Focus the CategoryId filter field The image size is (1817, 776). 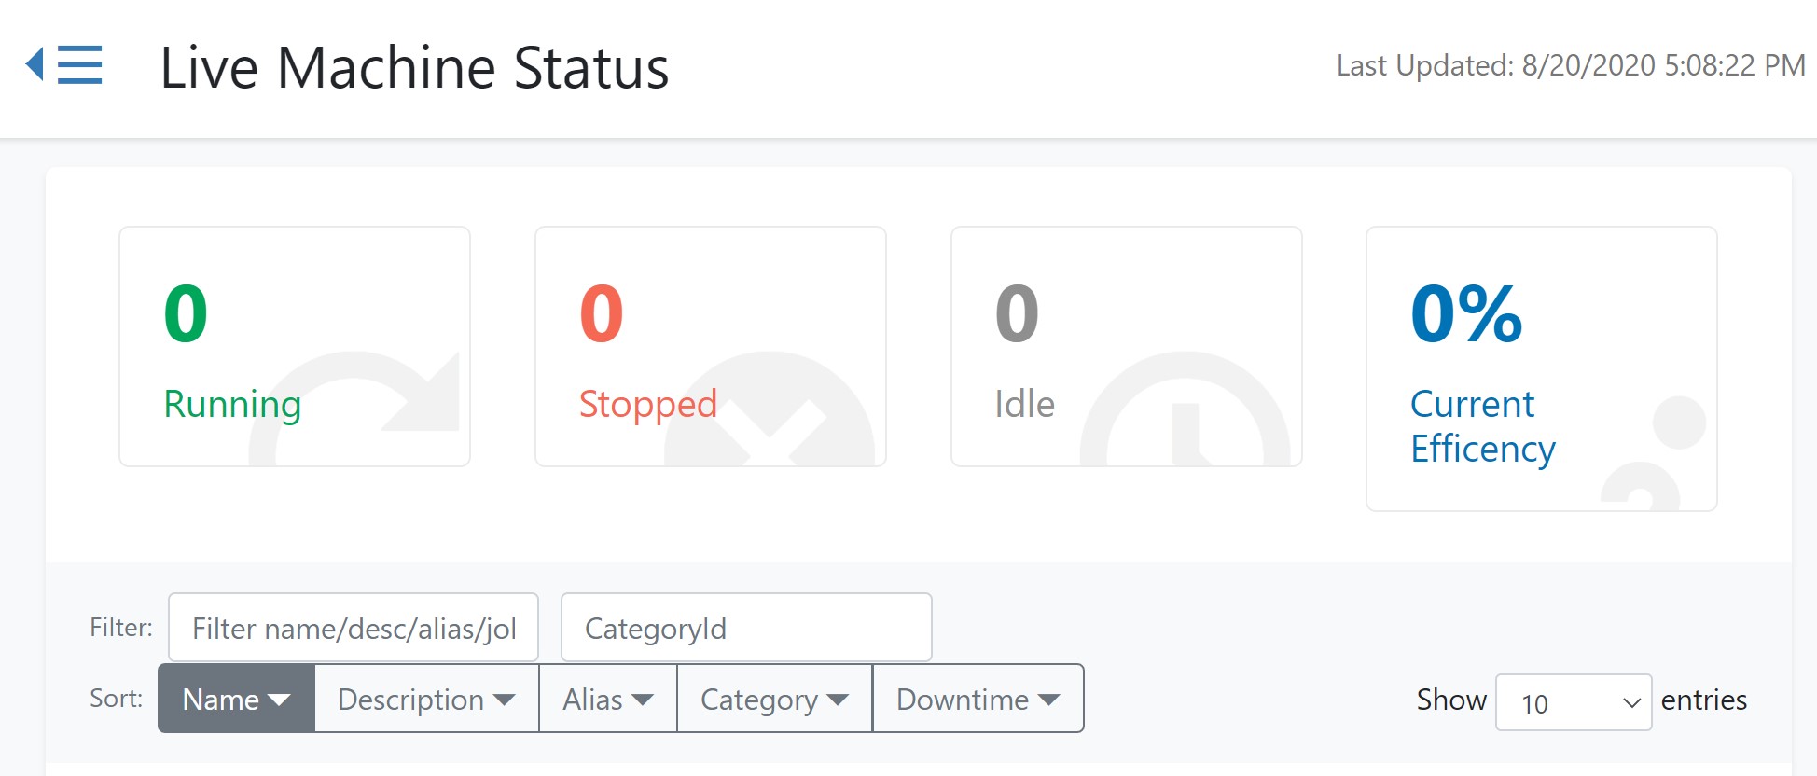[x=746, y=628]
